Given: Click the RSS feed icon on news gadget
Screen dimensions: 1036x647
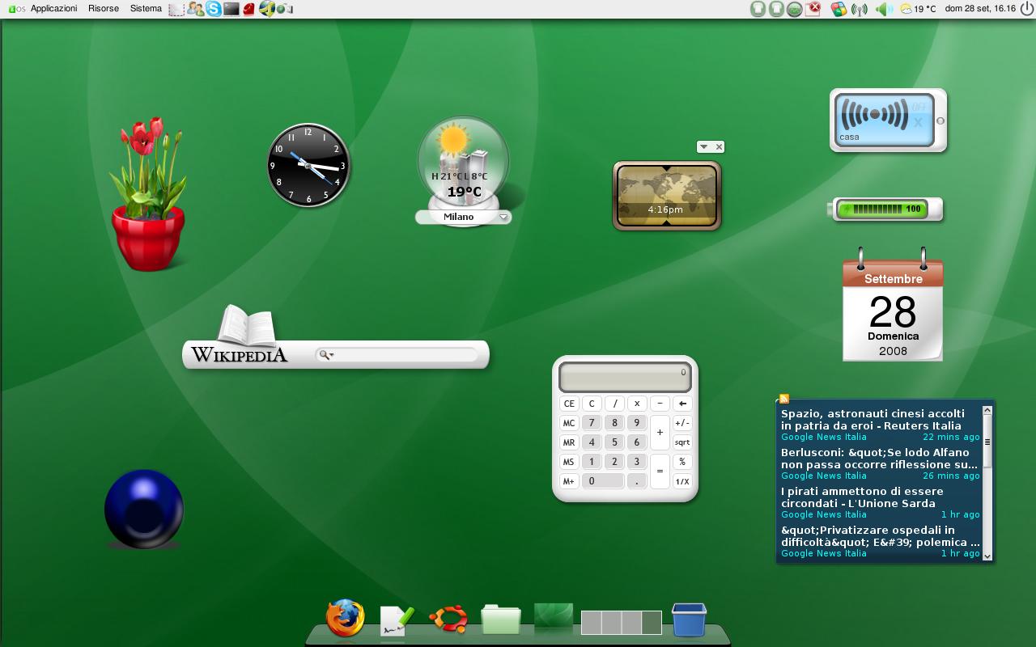Looking at the screenshot, I should click(783, 399).
